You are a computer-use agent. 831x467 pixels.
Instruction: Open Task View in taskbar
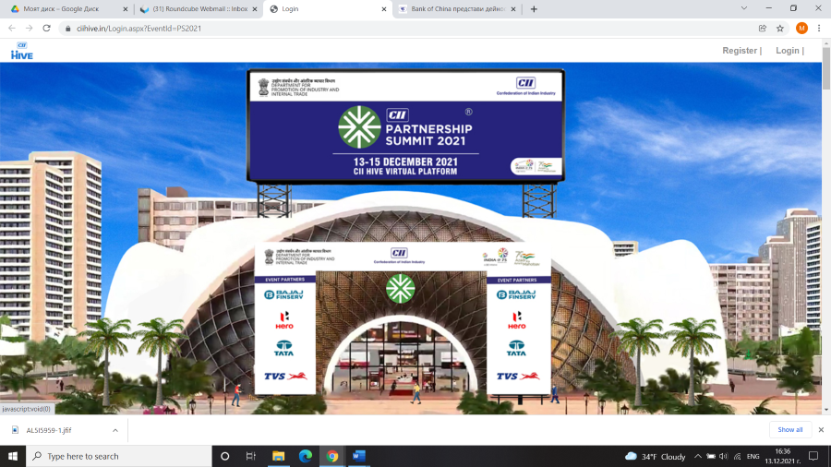coord(251,456)
